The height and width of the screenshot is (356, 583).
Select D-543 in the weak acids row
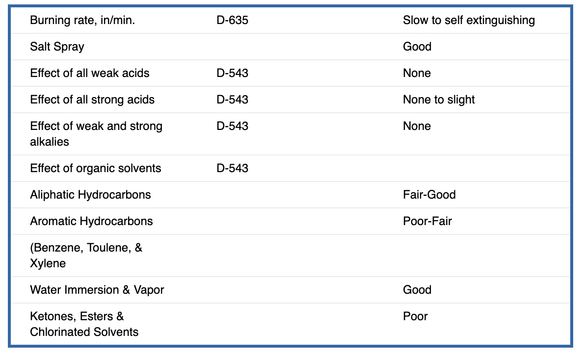click(232, 73)
